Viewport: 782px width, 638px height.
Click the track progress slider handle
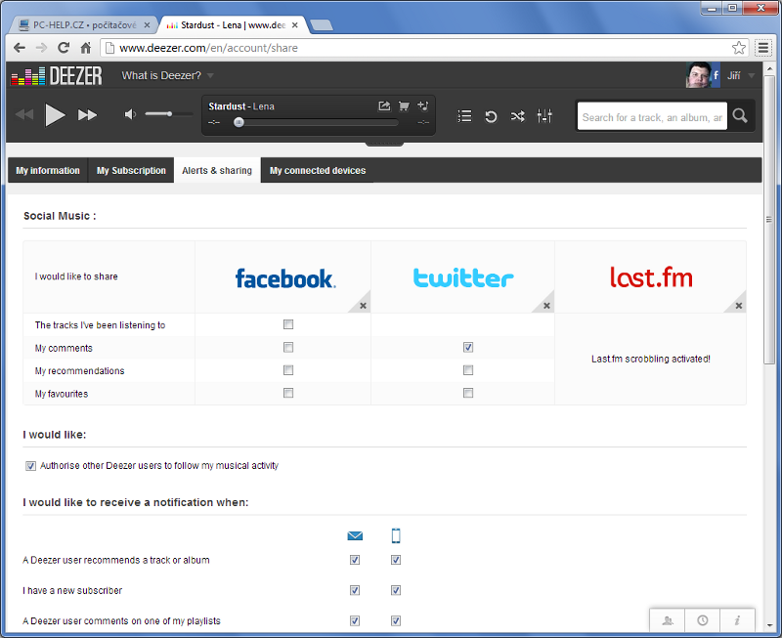click(x=239, y=123)
